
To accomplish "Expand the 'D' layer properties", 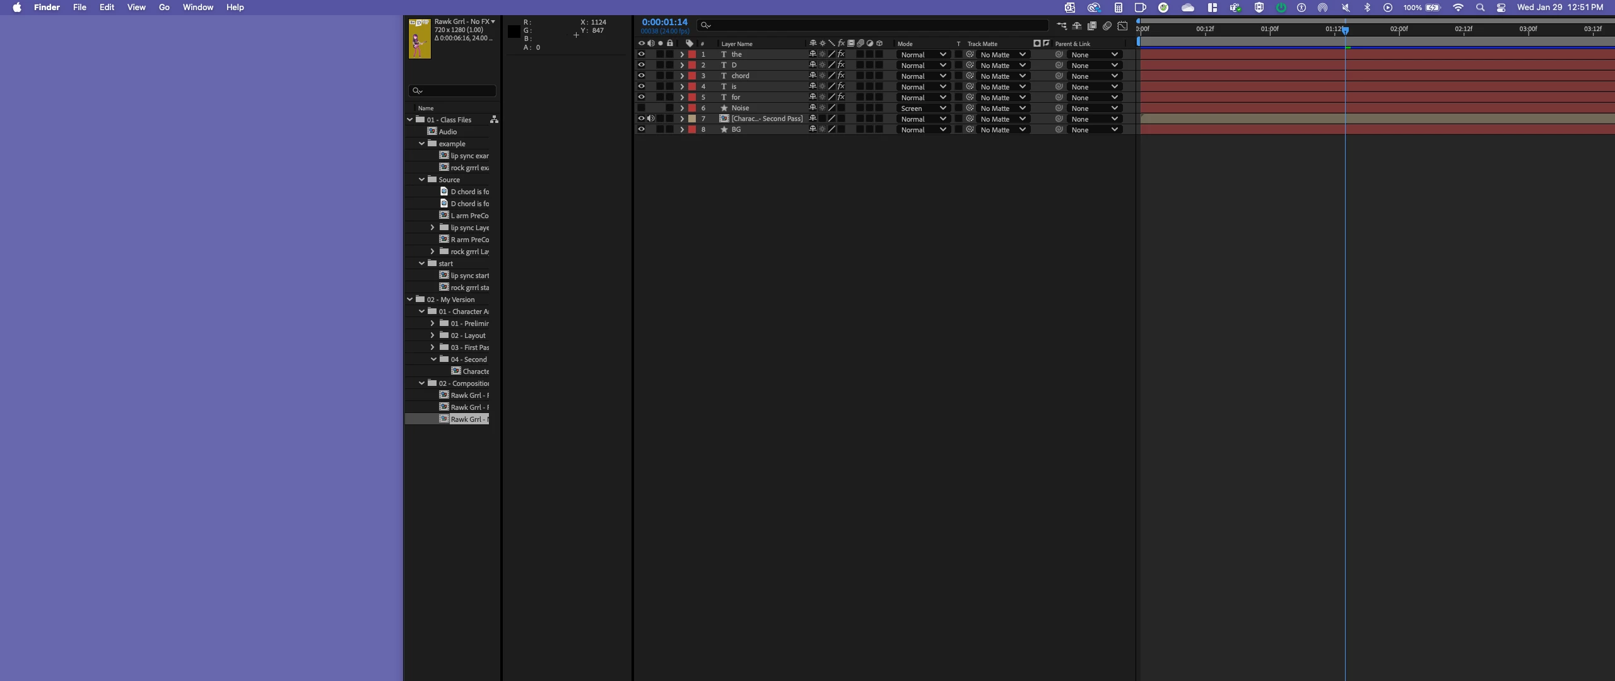I will point(682,65).
